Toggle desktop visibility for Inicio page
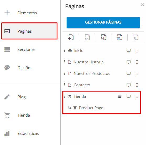 point(128,51)
